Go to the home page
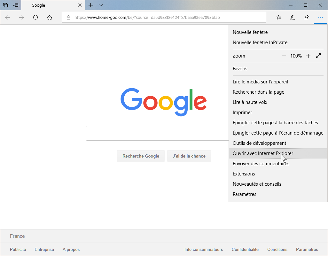This screenshot has width=328, height=256. (50, 17)
